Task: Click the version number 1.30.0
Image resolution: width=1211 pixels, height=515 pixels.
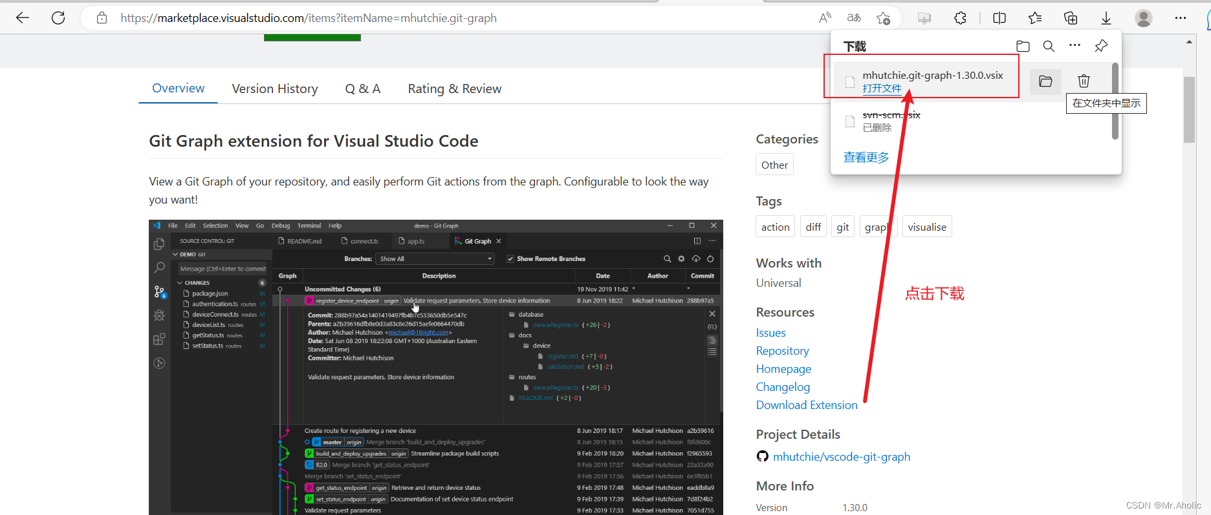Action: (855, 508)
